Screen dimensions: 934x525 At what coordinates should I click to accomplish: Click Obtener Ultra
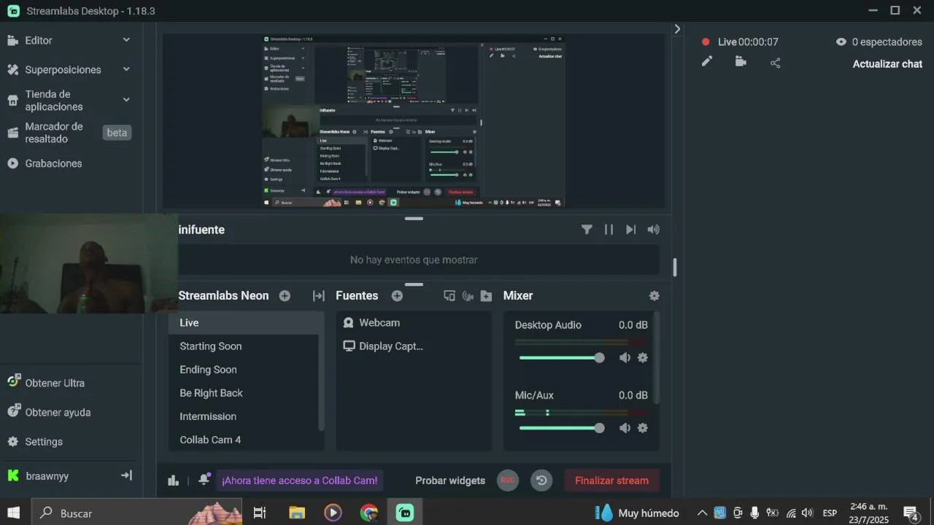point(55,383)
